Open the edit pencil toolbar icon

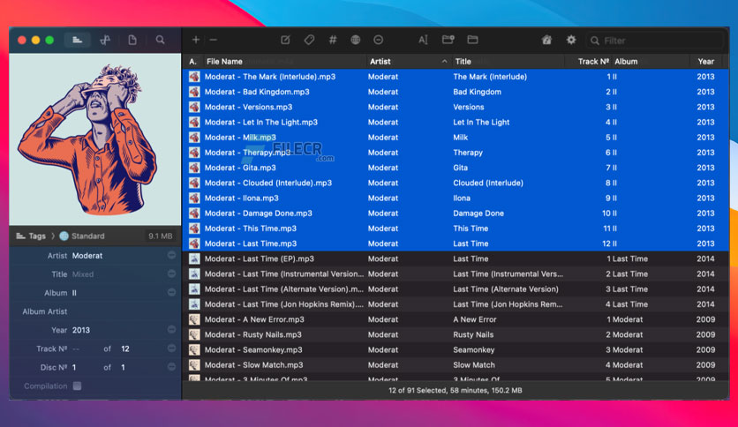coord(285,40)
